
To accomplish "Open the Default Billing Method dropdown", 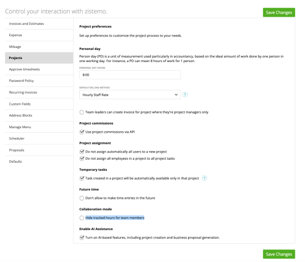I will [x=130, y=95].
